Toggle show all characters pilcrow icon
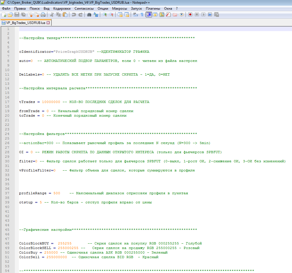This screenshot has width=292, height=273. 142,15
